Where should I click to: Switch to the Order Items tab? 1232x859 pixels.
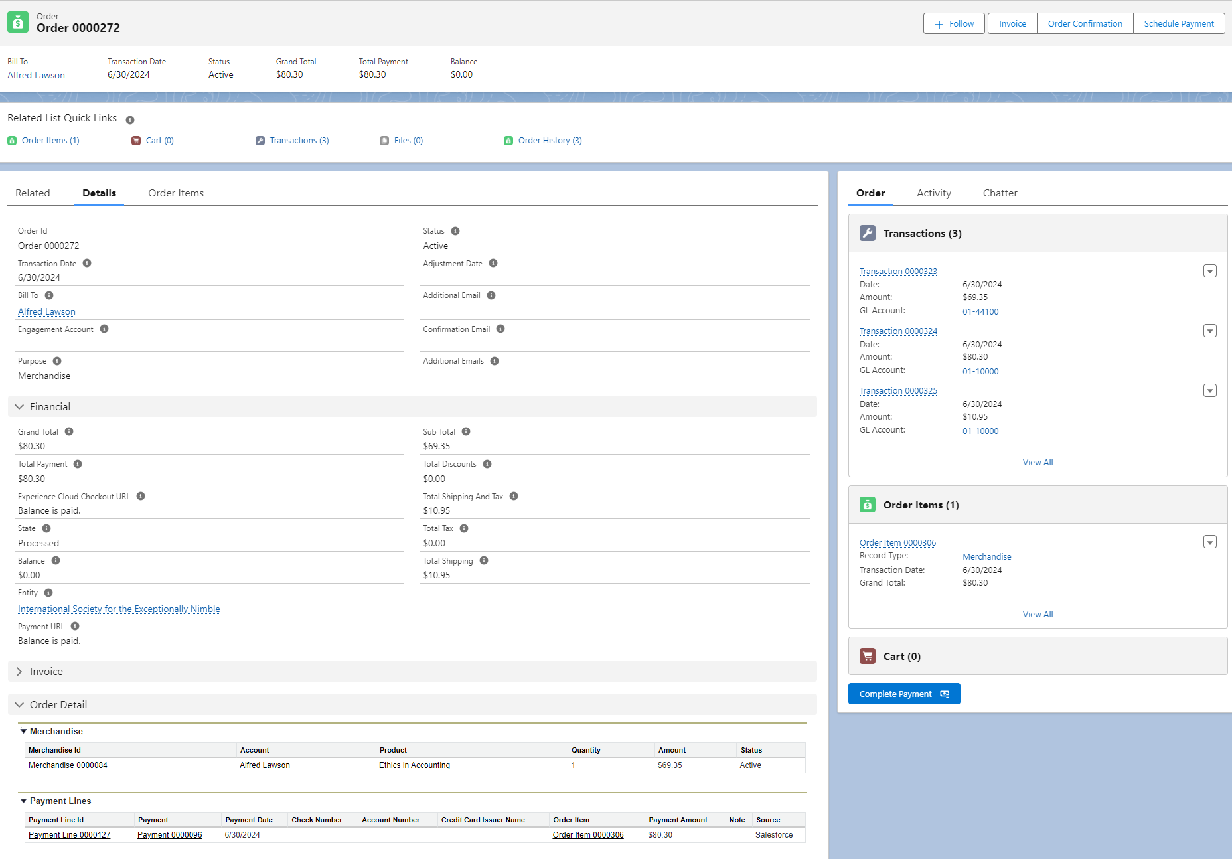pyautogui.click(x=176, y=193)
